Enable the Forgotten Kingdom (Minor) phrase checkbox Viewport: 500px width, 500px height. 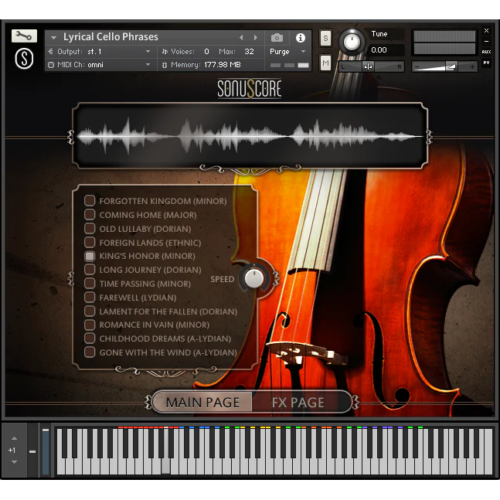pos(90,201)
